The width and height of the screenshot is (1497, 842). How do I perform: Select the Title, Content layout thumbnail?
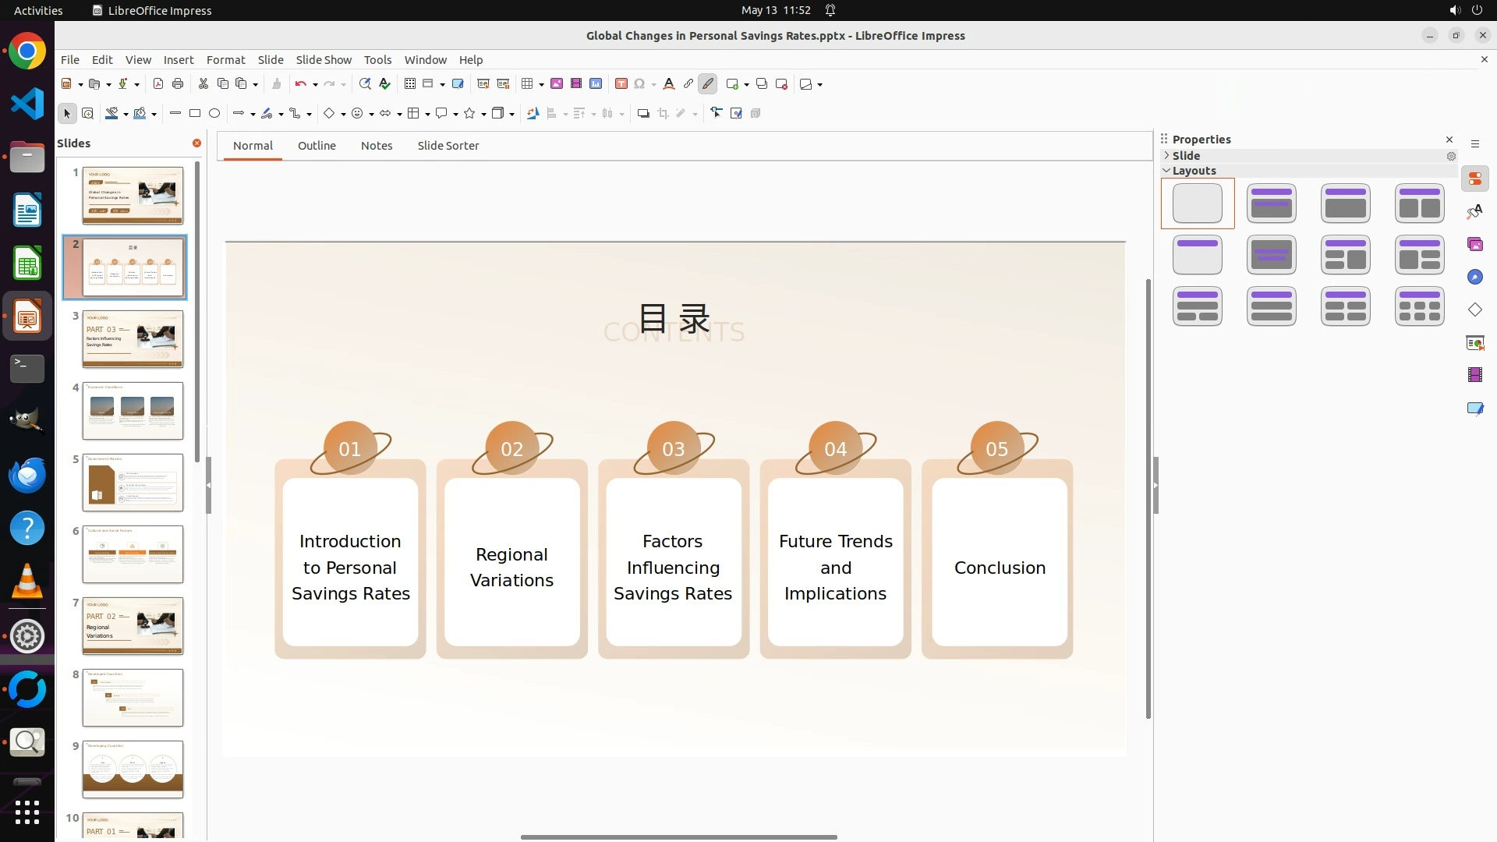(x=1345, y=203)
